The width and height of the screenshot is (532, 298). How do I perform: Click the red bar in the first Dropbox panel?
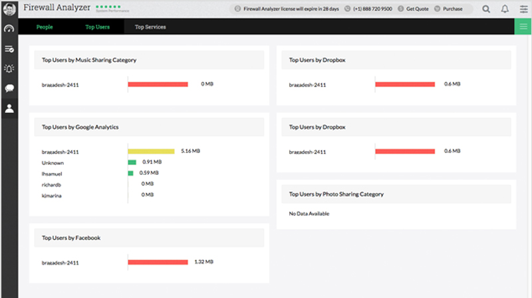[405, 84]
